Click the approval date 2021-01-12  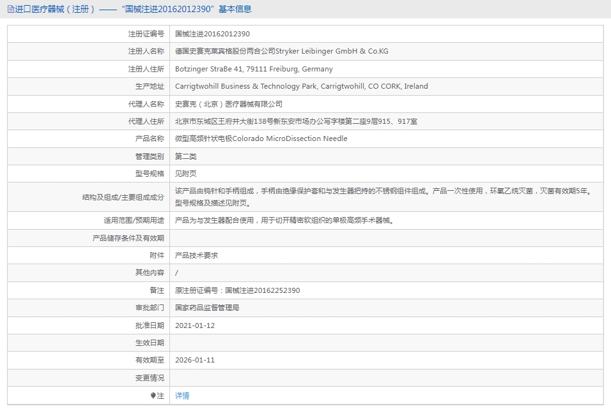[195, 325]
